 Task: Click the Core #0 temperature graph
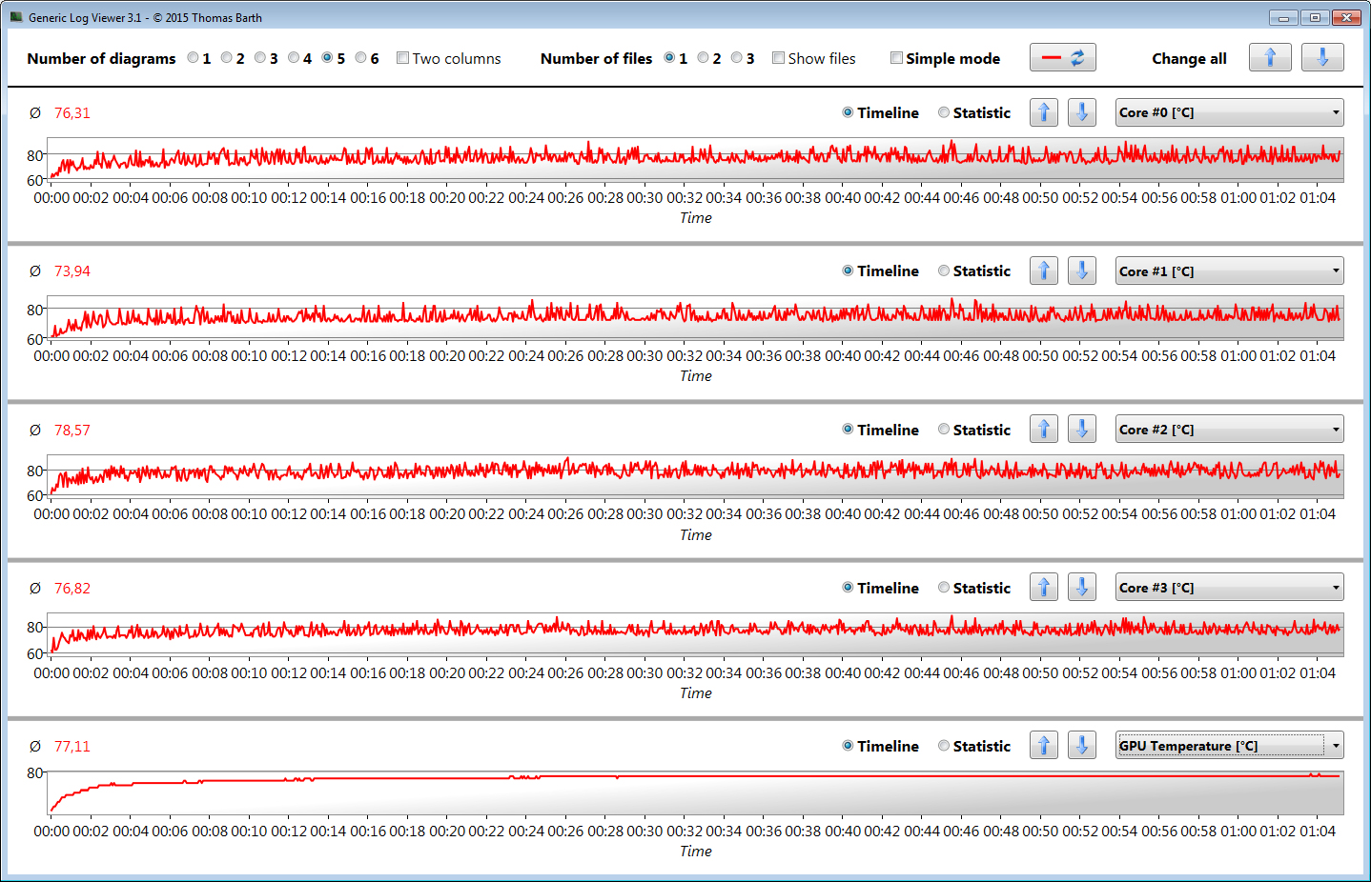click(x=695, y=160)
